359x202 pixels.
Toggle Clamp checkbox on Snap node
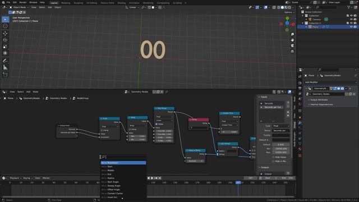[102, 130]
